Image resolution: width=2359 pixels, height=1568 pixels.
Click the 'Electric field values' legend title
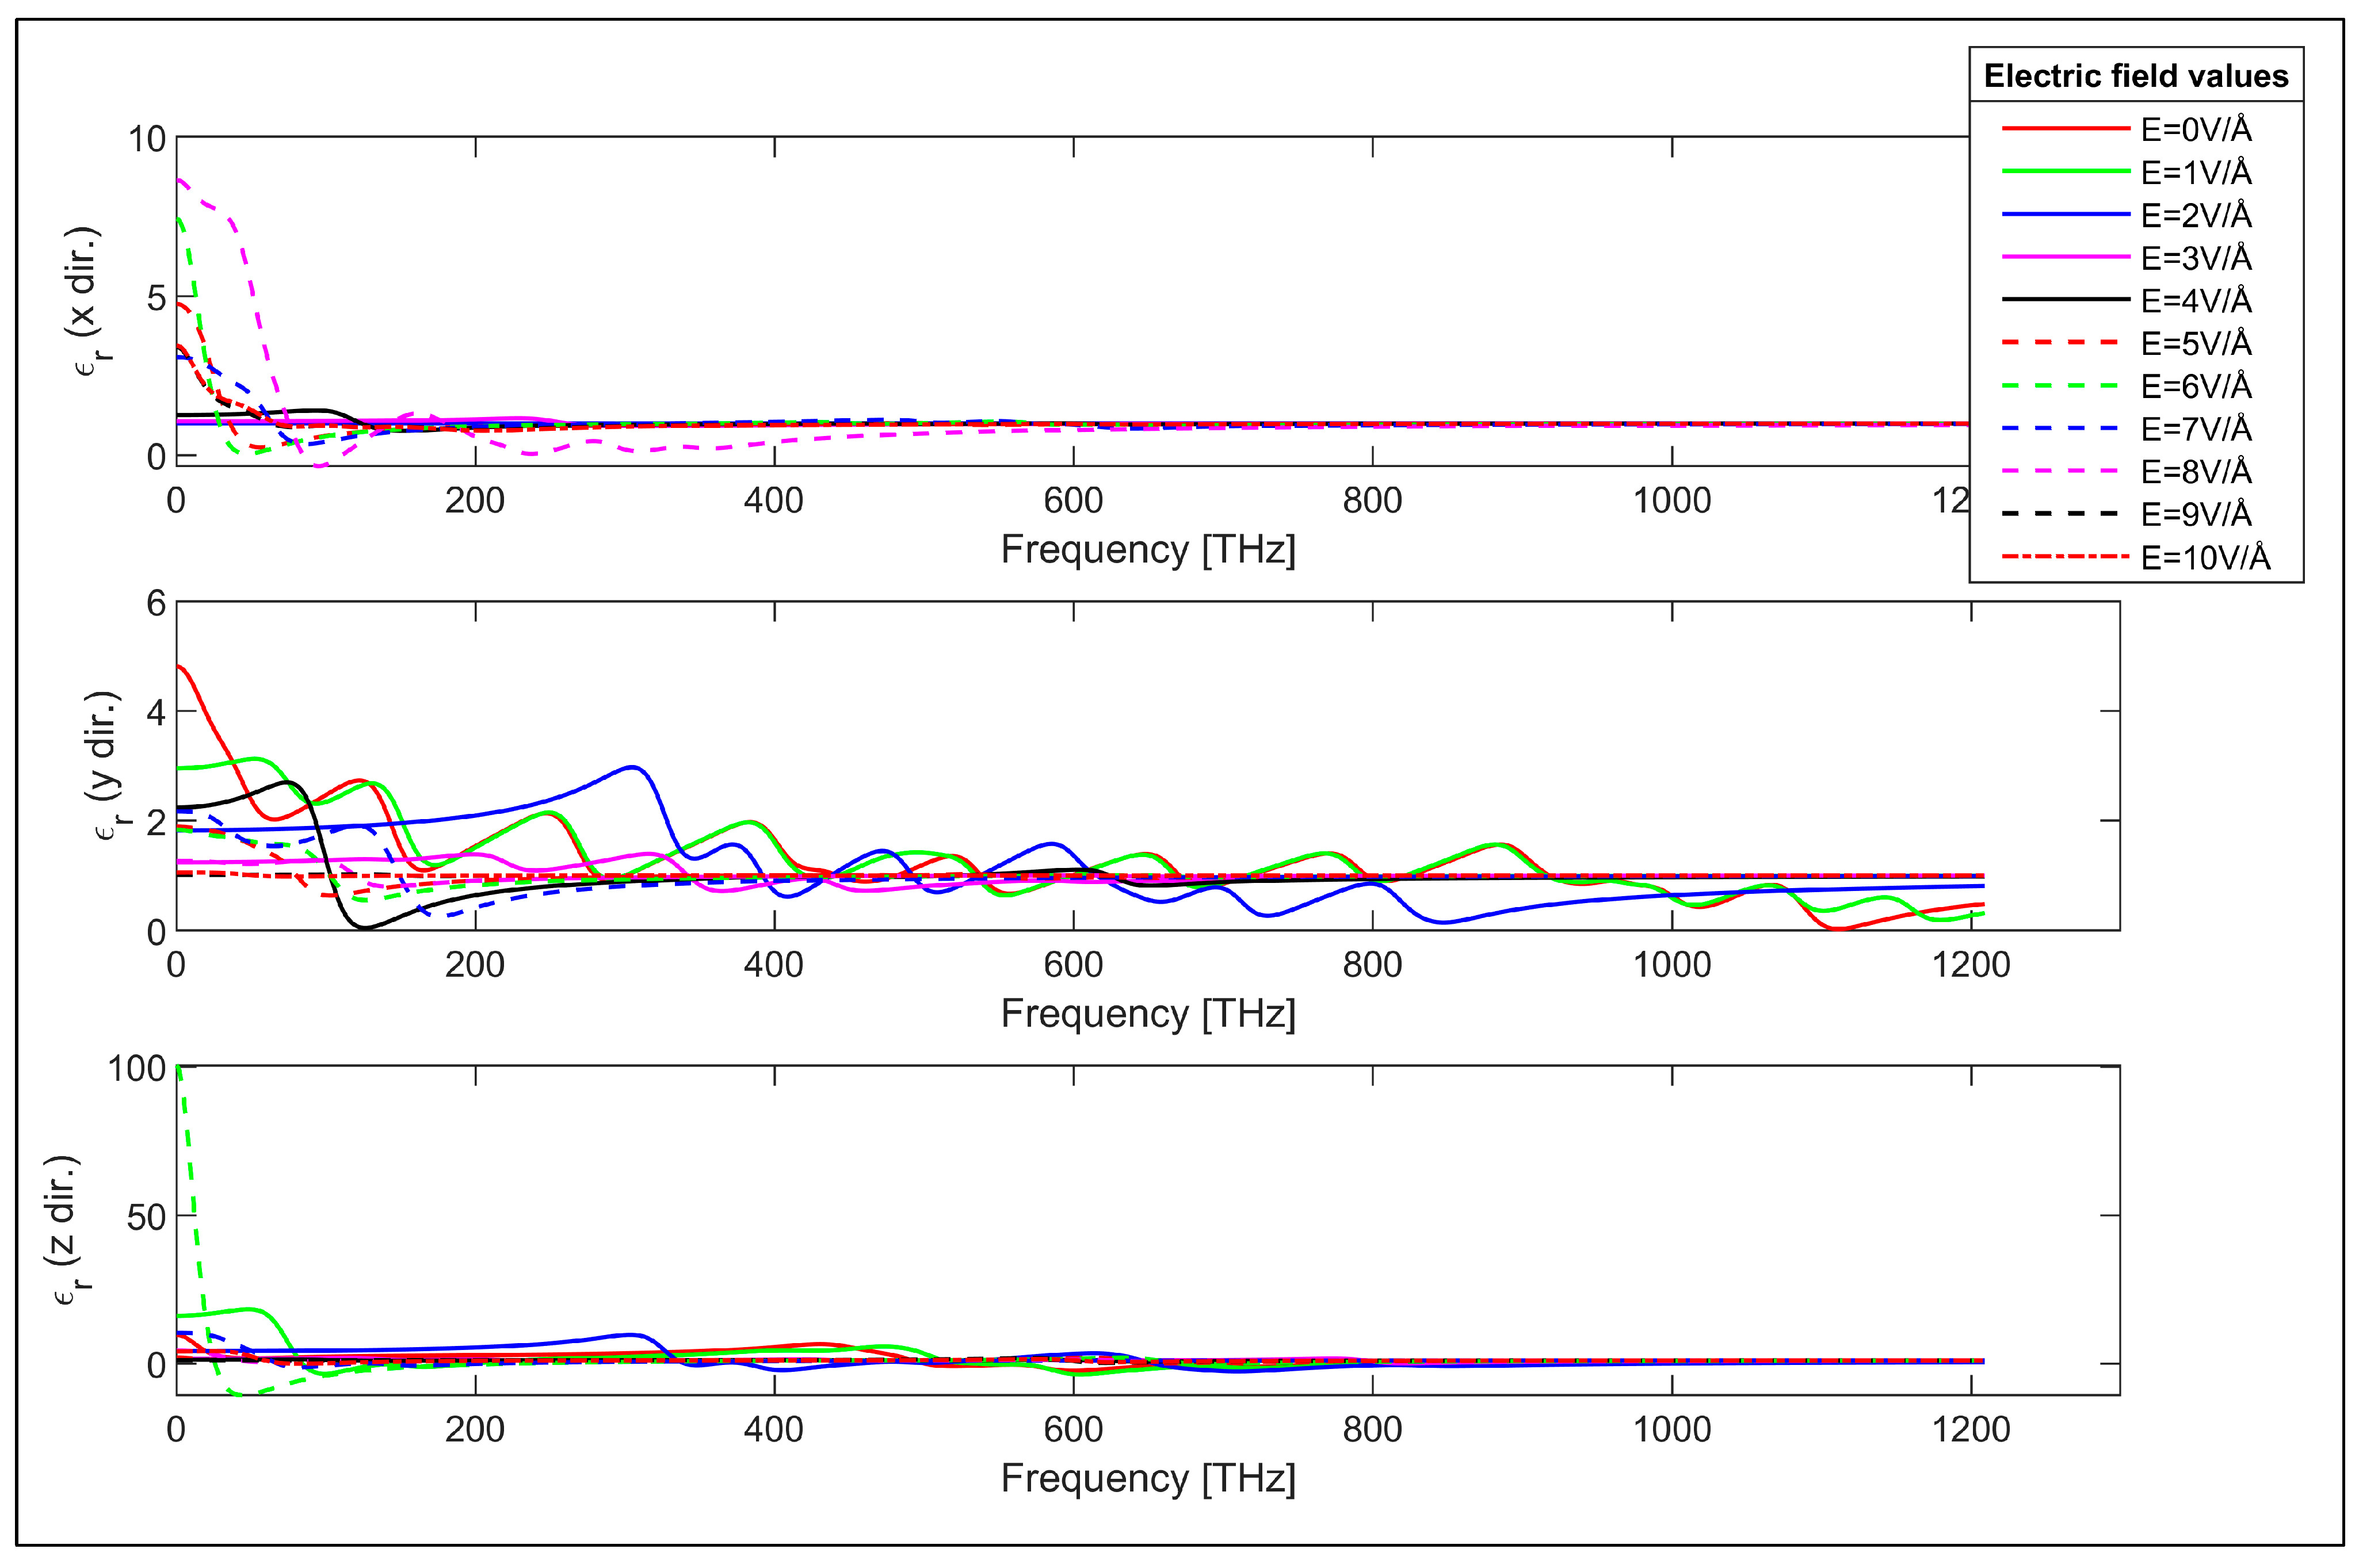[2136, 76]
